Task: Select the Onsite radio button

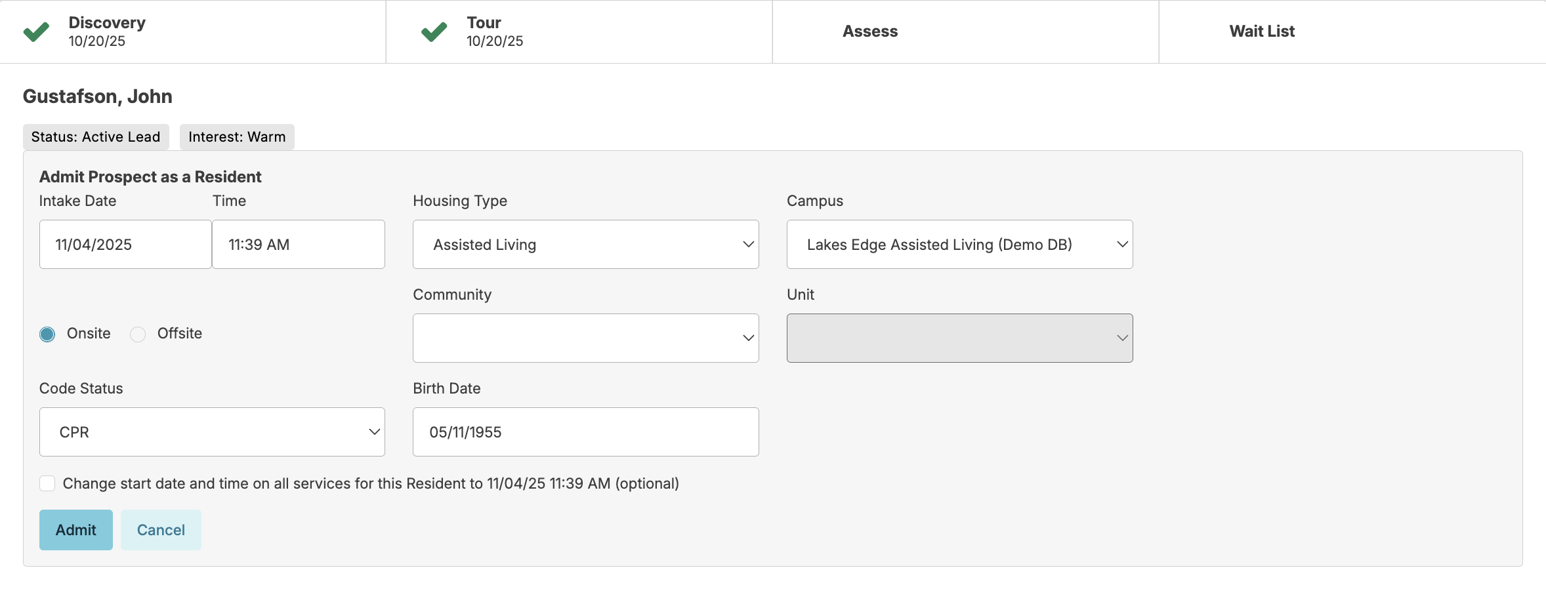Action: [x=47, y=335]
